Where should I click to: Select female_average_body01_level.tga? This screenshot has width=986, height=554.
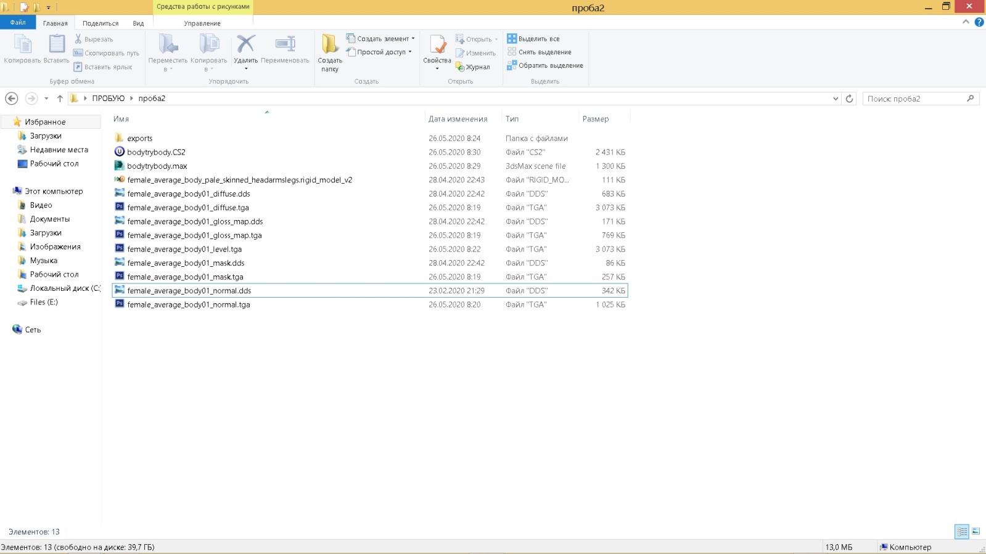(370, 249)
